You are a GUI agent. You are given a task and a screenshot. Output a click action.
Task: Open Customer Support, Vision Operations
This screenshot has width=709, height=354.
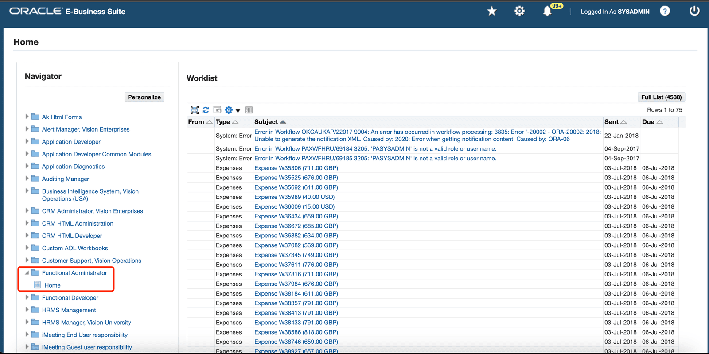pyautogui.click(x=92, y=261)
